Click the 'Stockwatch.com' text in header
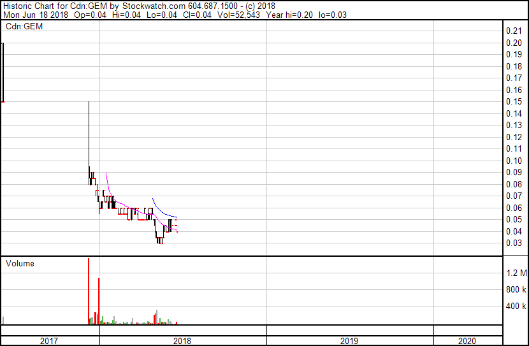The width and height of the screenshot is (529, 346). [154, 6]
